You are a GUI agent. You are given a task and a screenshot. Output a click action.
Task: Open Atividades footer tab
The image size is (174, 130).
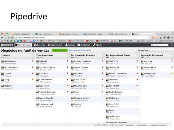tap(130, 125)
